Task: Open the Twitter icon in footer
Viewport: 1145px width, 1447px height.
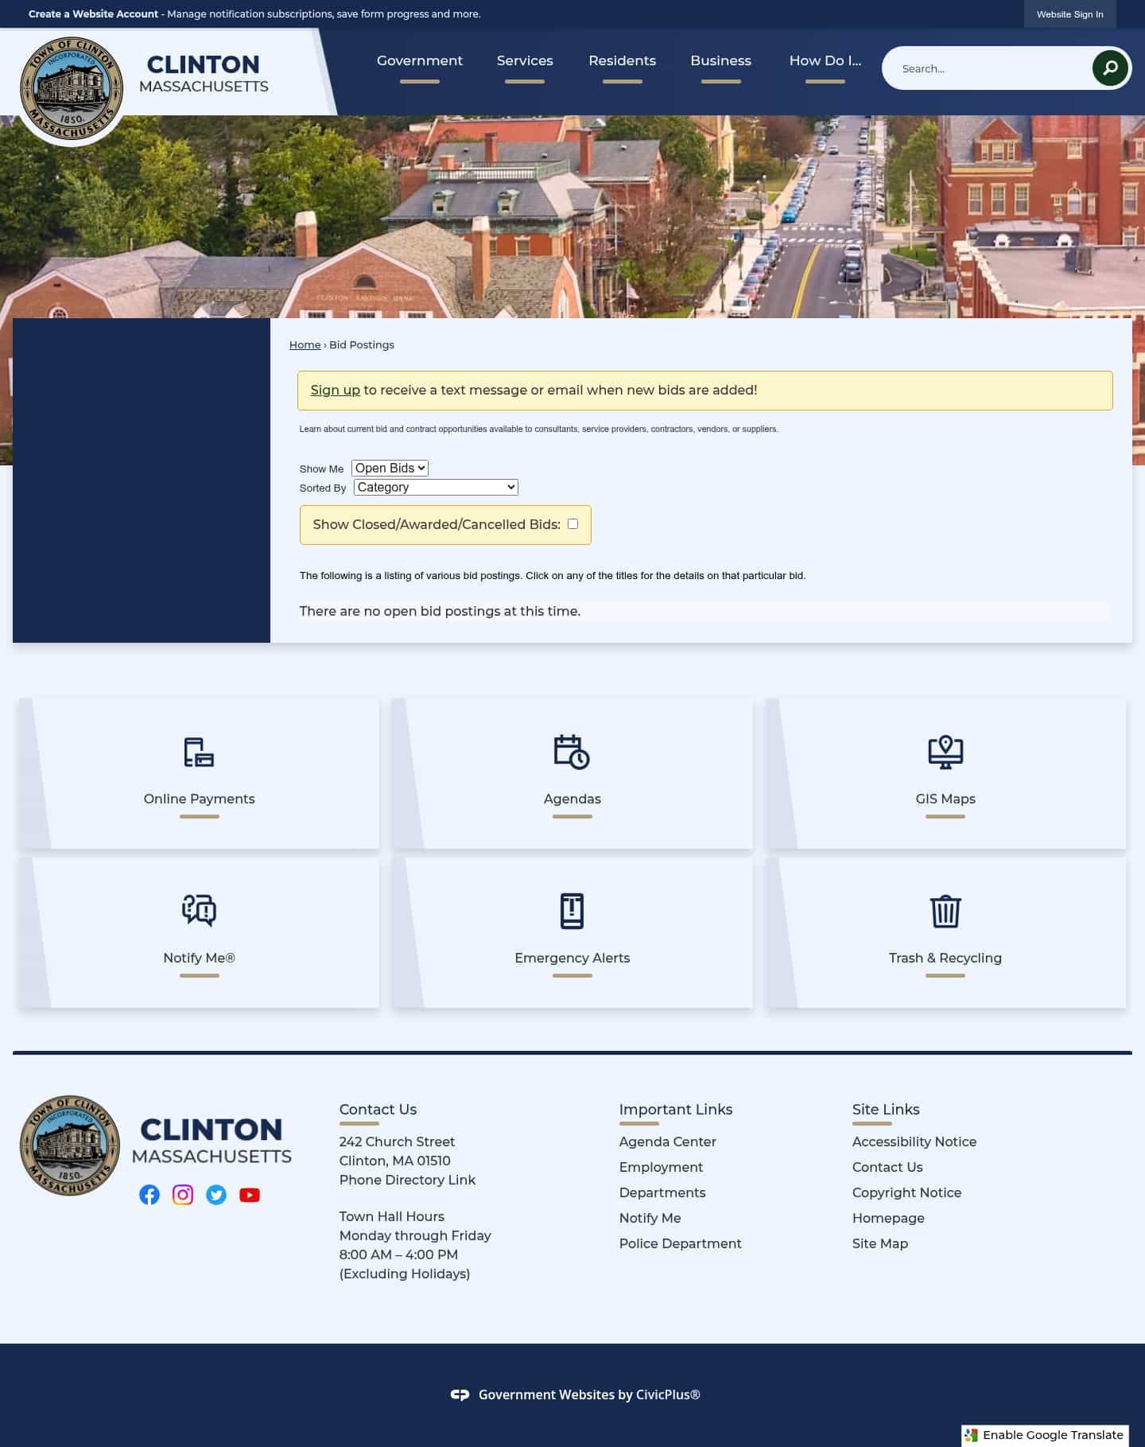Action: point(216,1195)
